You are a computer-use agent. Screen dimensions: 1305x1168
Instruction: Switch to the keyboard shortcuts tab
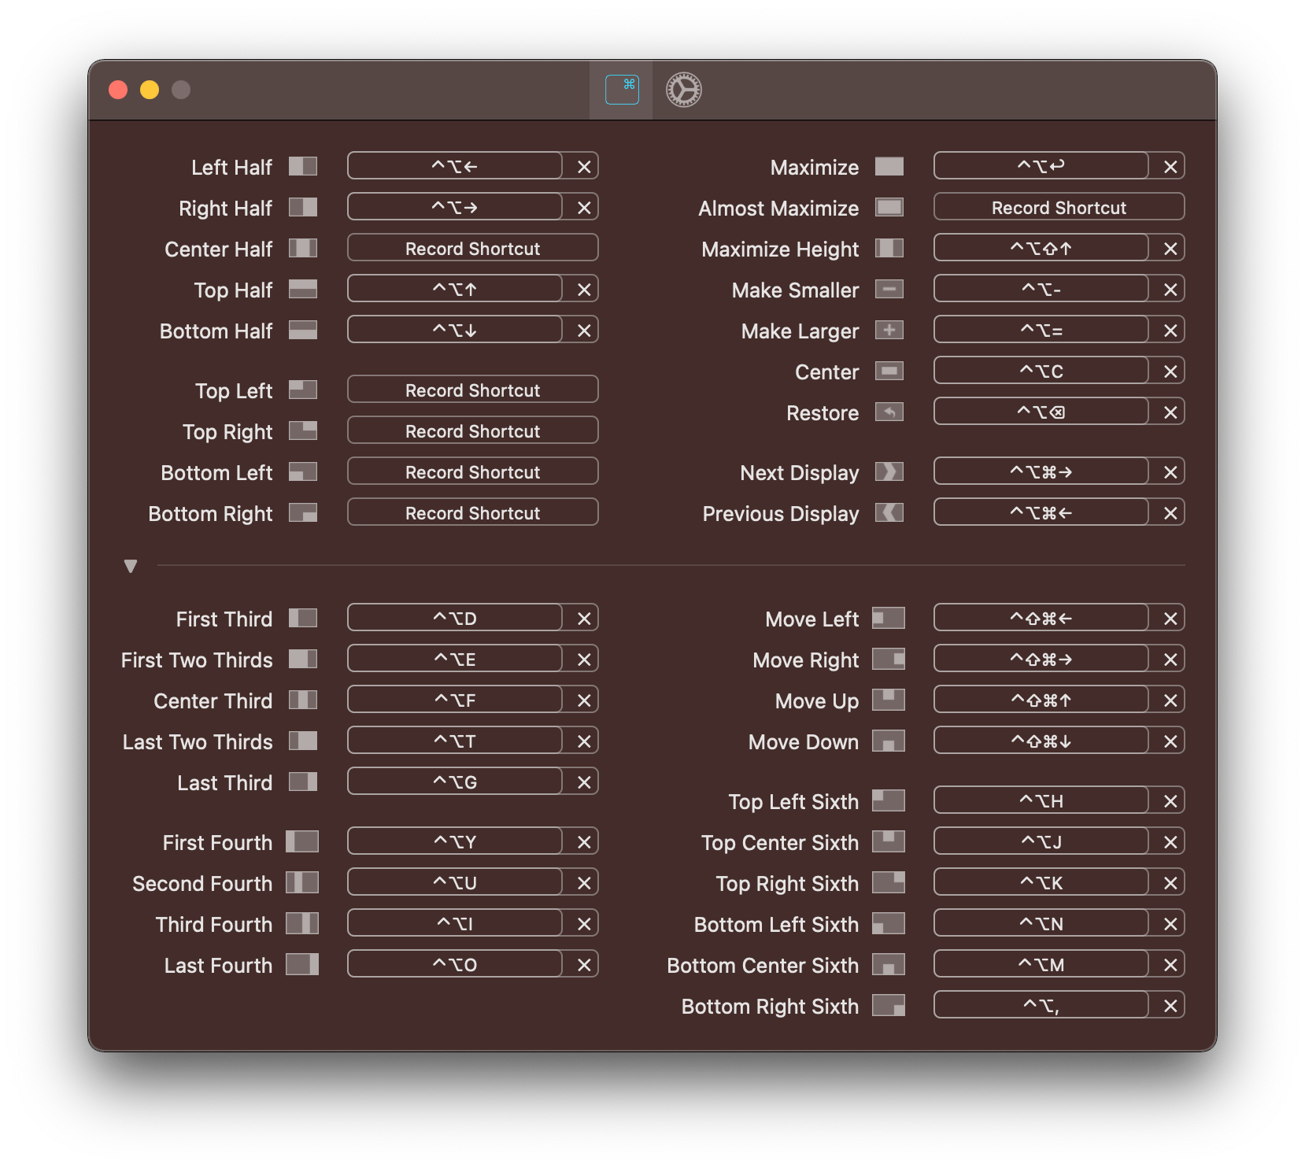(622, 90)
